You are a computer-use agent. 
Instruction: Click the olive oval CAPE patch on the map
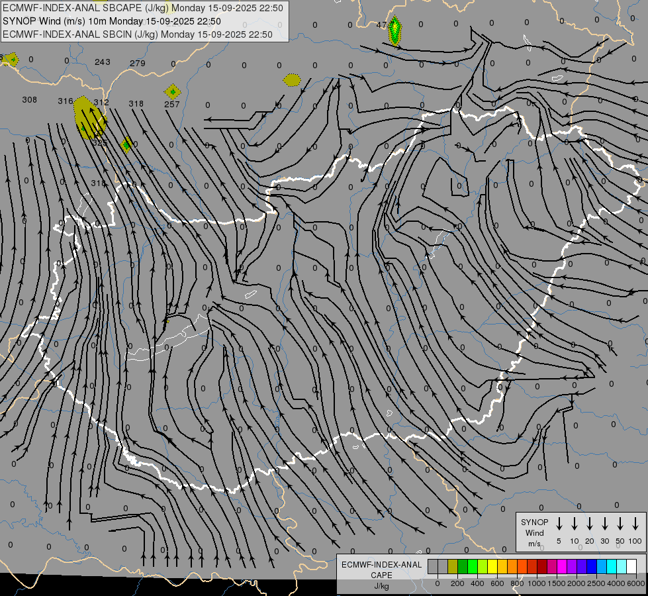pos(292,80)
